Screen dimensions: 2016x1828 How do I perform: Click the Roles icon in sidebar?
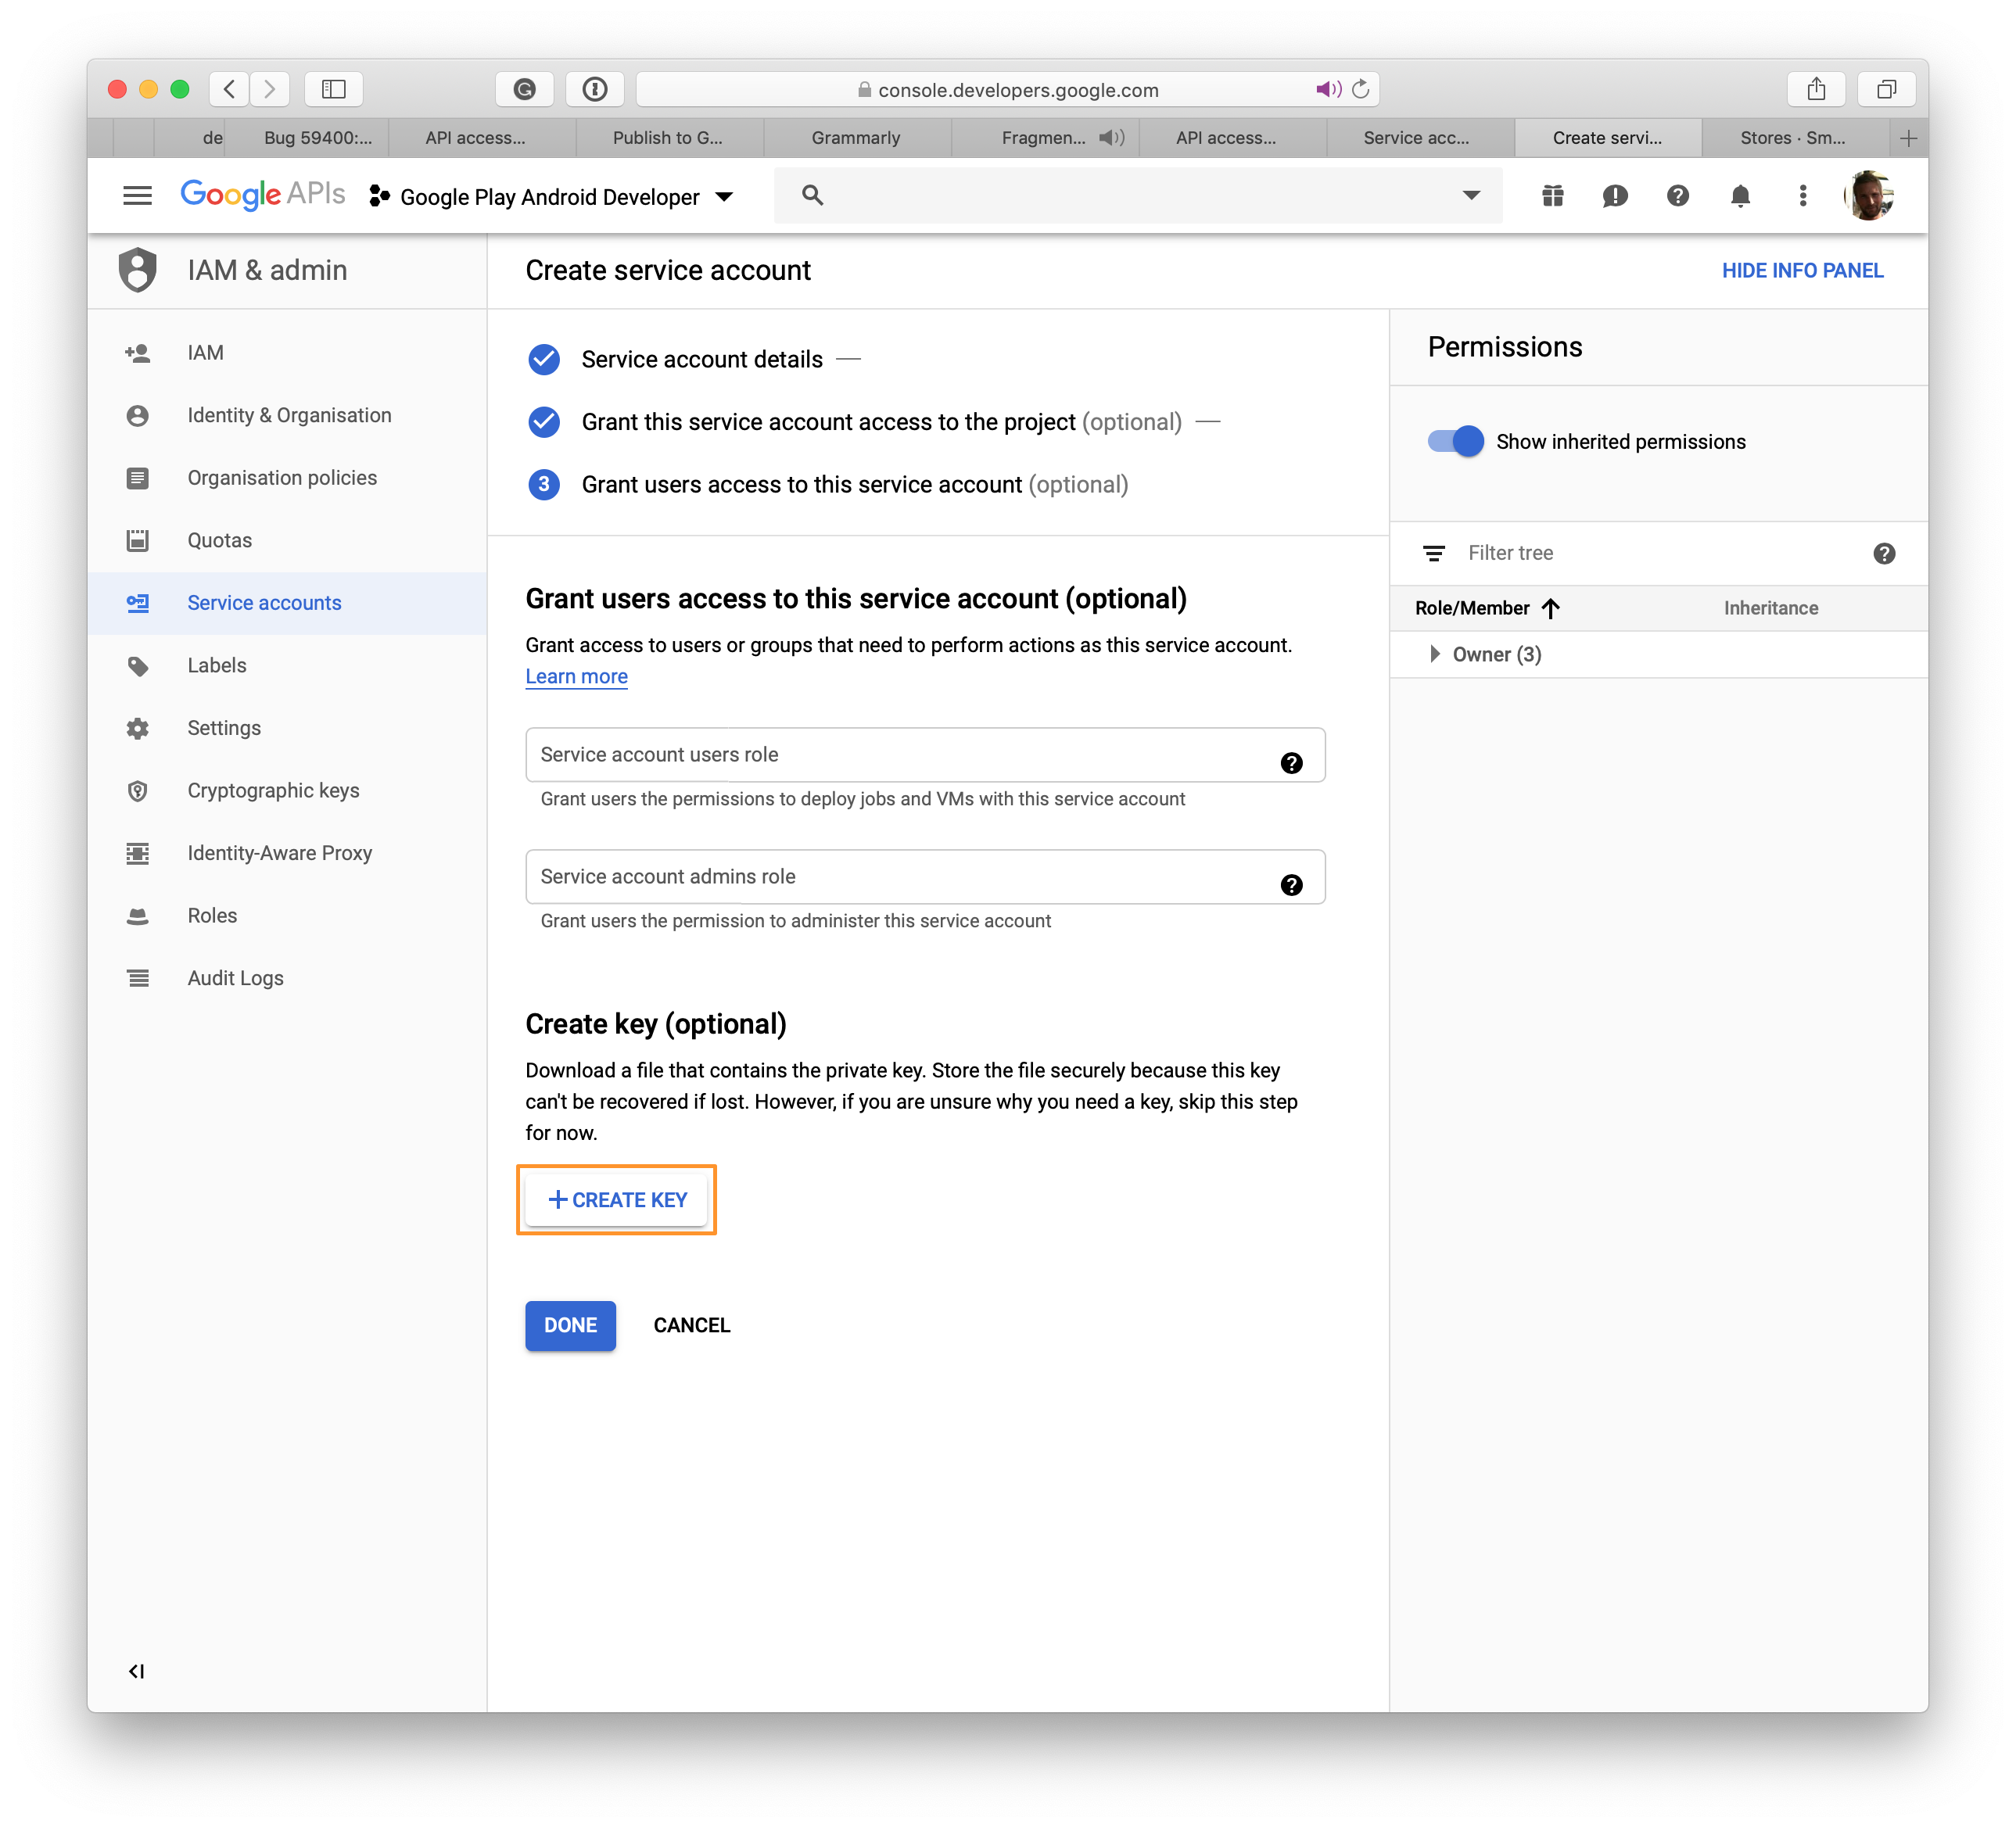tap(141, 915)
